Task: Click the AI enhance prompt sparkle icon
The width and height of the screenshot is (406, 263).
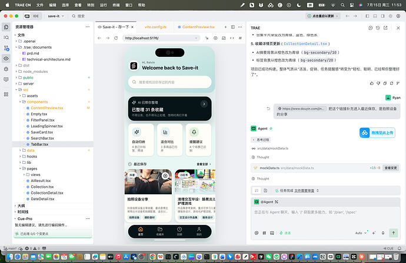Action: point(374,233)
